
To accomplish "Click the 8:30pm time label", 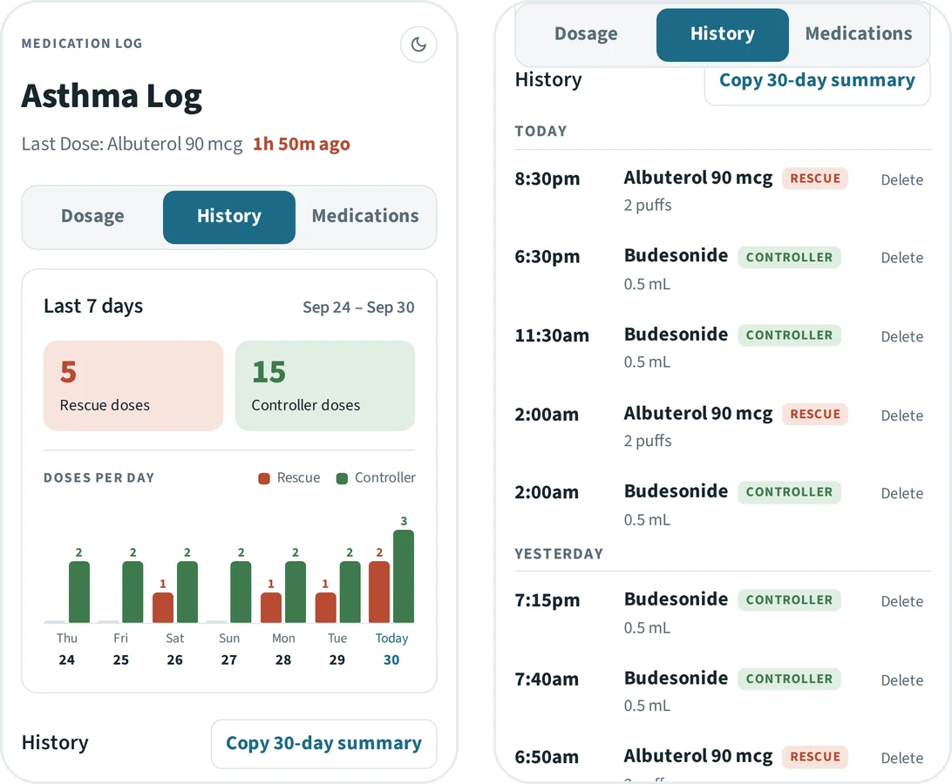I will pyautogui.click(x=547, y=179).
